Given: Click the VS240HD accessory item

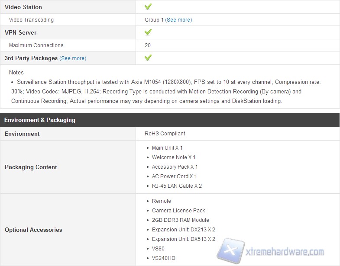Looking at the screenshot, I should [x=163, y=258].
